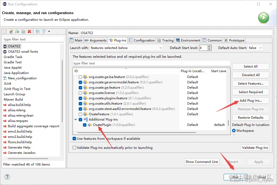Click the org.osate.plugins.feature icon

[86, 98]
